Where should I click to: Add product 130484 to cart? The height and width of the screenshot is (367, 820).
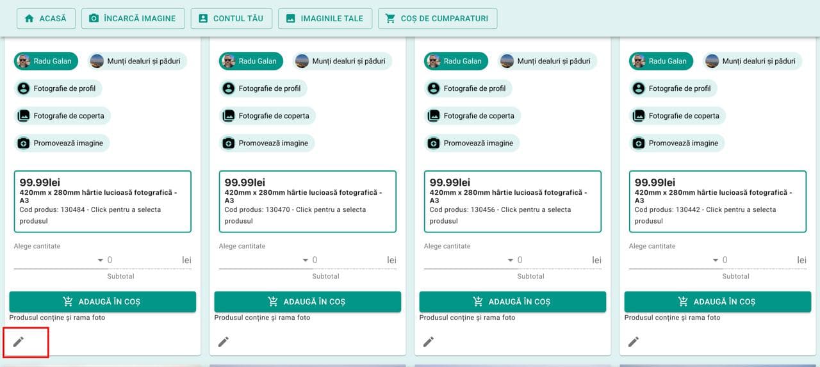pos(102,302)
